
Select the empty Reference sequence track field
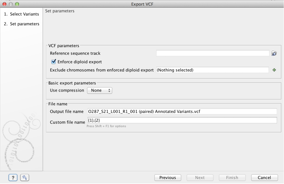pos(212,53)
